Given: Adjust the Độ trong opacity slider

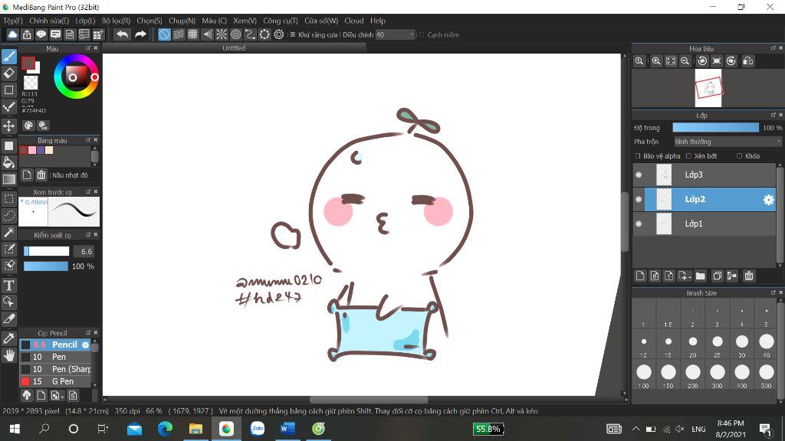Looking at the screenshot, I should 716,128.
